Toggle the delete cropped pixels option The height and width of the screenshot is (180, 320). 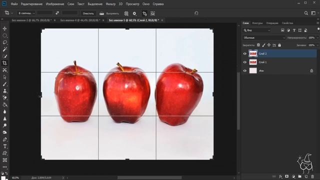coord(144,13)
